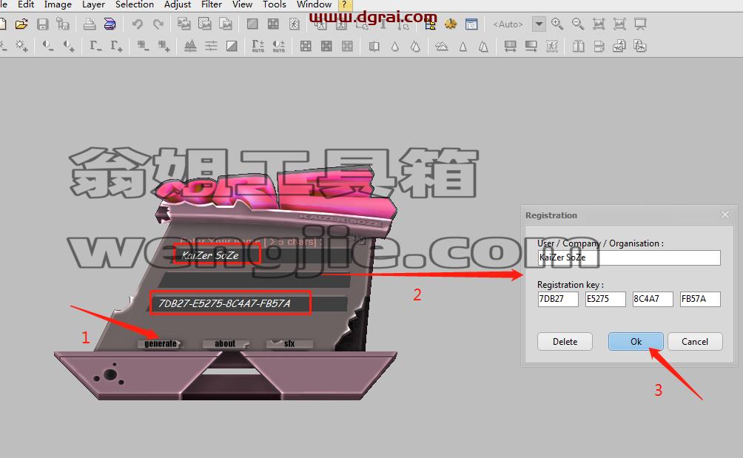Open the zoom level <Auto> dropdown arrow
Image resolution: width=743 pixels, height=458 pixels.
(x=539, y=24)
